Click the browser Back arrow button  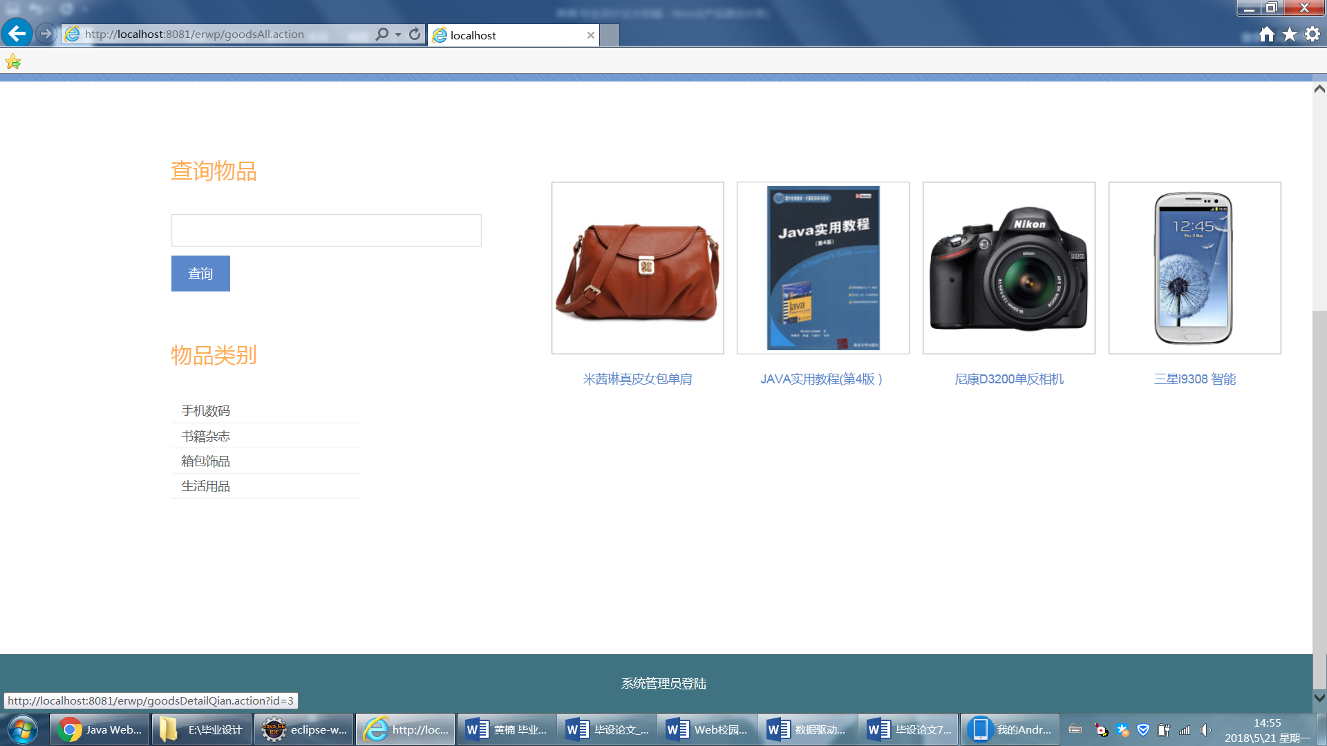point(17,33)
